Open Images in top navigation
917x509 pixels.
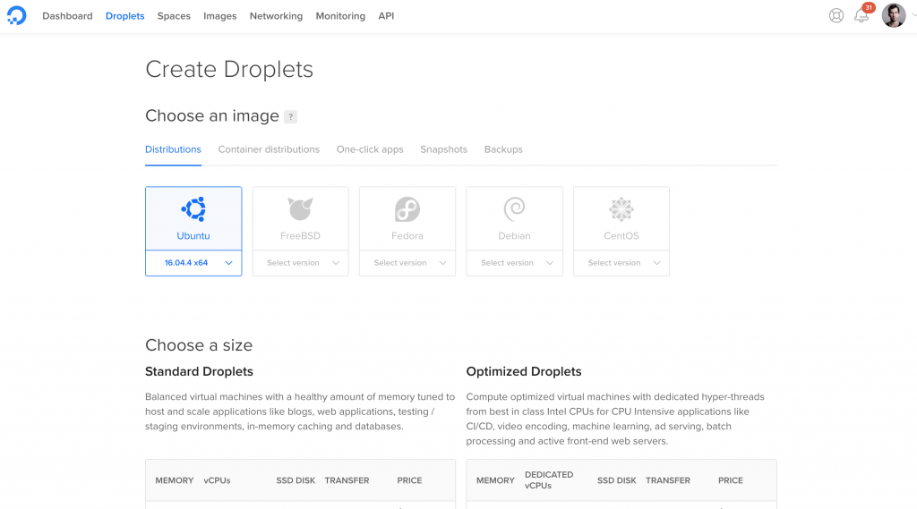(x=220, y=16)
